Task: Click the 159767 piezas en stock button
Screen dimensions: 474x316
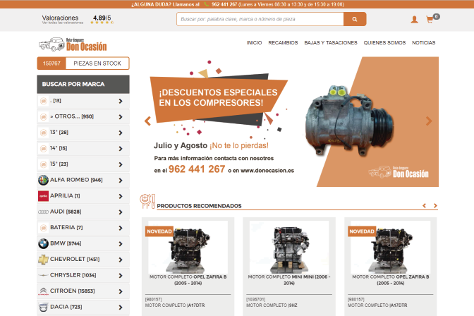Action: 83,63
